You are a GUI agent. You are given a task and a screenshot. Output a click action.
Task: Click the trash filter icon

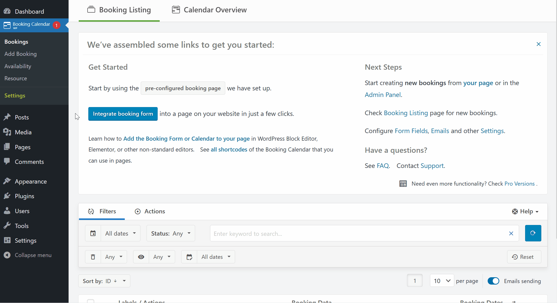[x=93, y=257]
